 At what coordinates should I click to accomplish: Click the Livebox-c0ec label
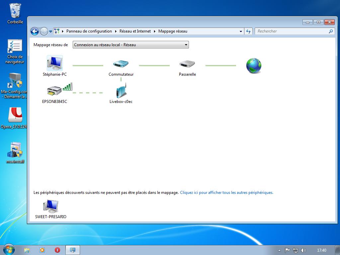pyautogui.click(x=121, y=102)
